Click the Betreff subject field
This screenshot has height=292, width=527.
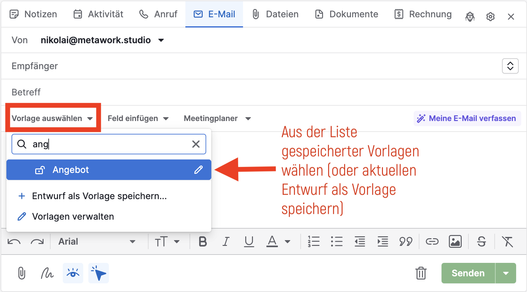[264, 92]
